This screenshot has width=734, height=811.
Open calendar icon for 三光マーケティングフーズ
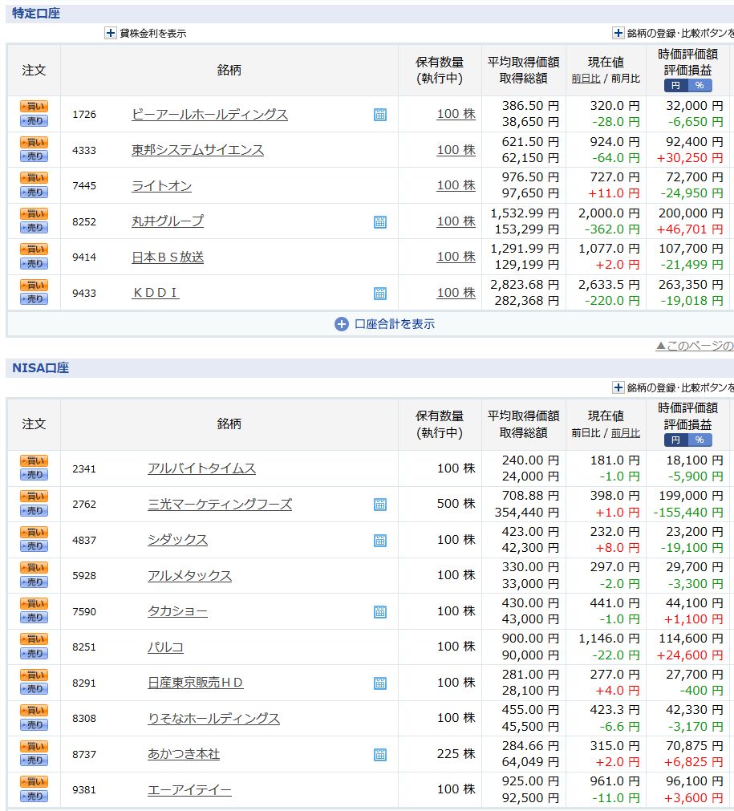tap(380, 505)
